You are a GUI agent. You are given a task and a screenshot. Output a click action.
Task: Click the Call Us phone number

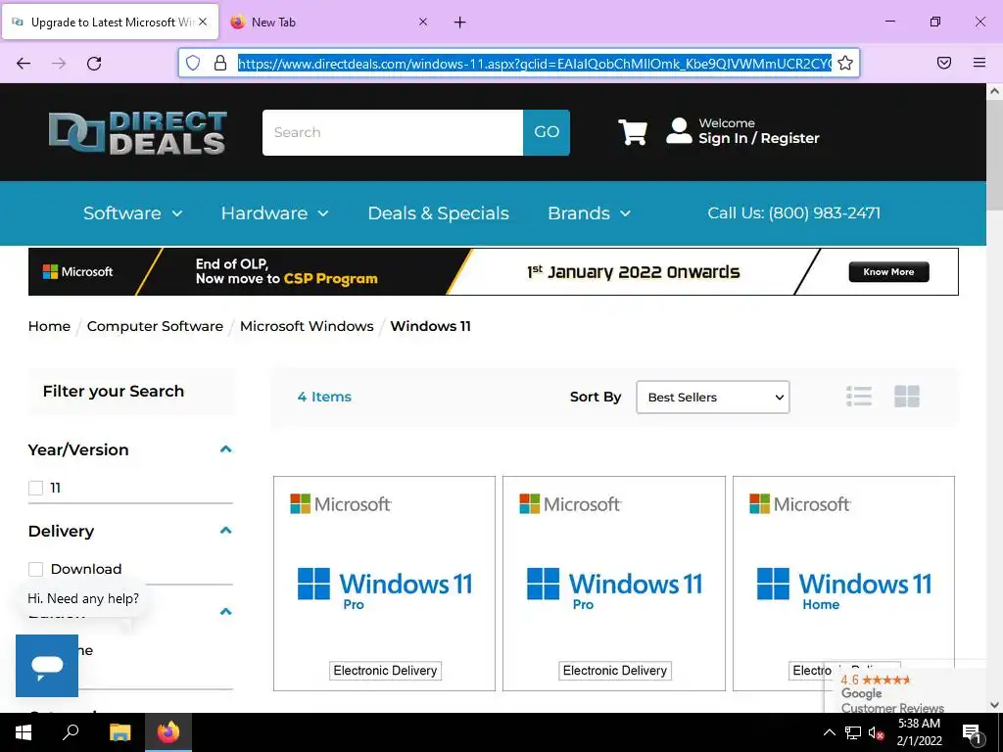point(793,212)
